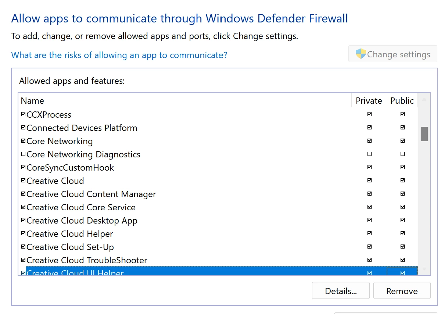Toggle Private for Creative Cloud Core Service
Viewport: 441px width, 314px height.
pyautogui.click(x=369, y=207)
